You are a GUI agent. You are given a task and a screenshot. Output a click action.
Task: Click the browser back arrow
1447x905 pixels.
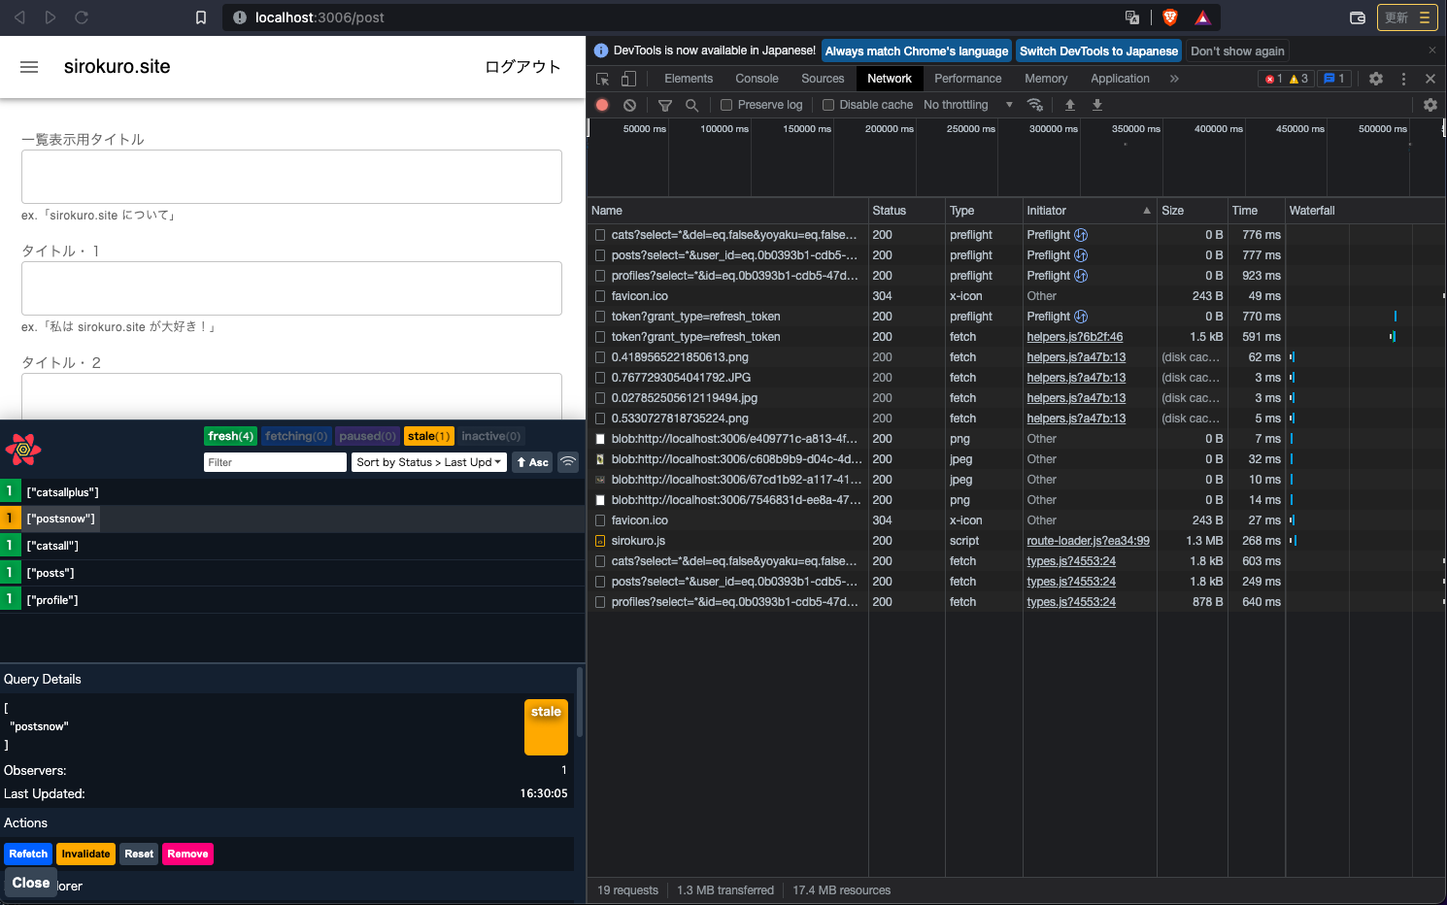point(19,17)
